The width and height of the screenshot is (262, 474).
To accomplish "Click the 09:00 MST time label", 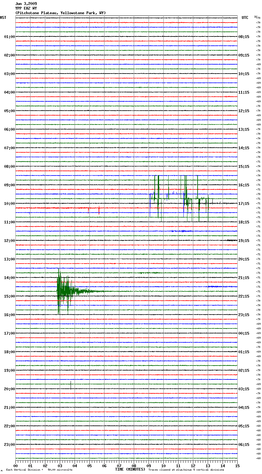I will pyautogui.click(x=9, y=185).
